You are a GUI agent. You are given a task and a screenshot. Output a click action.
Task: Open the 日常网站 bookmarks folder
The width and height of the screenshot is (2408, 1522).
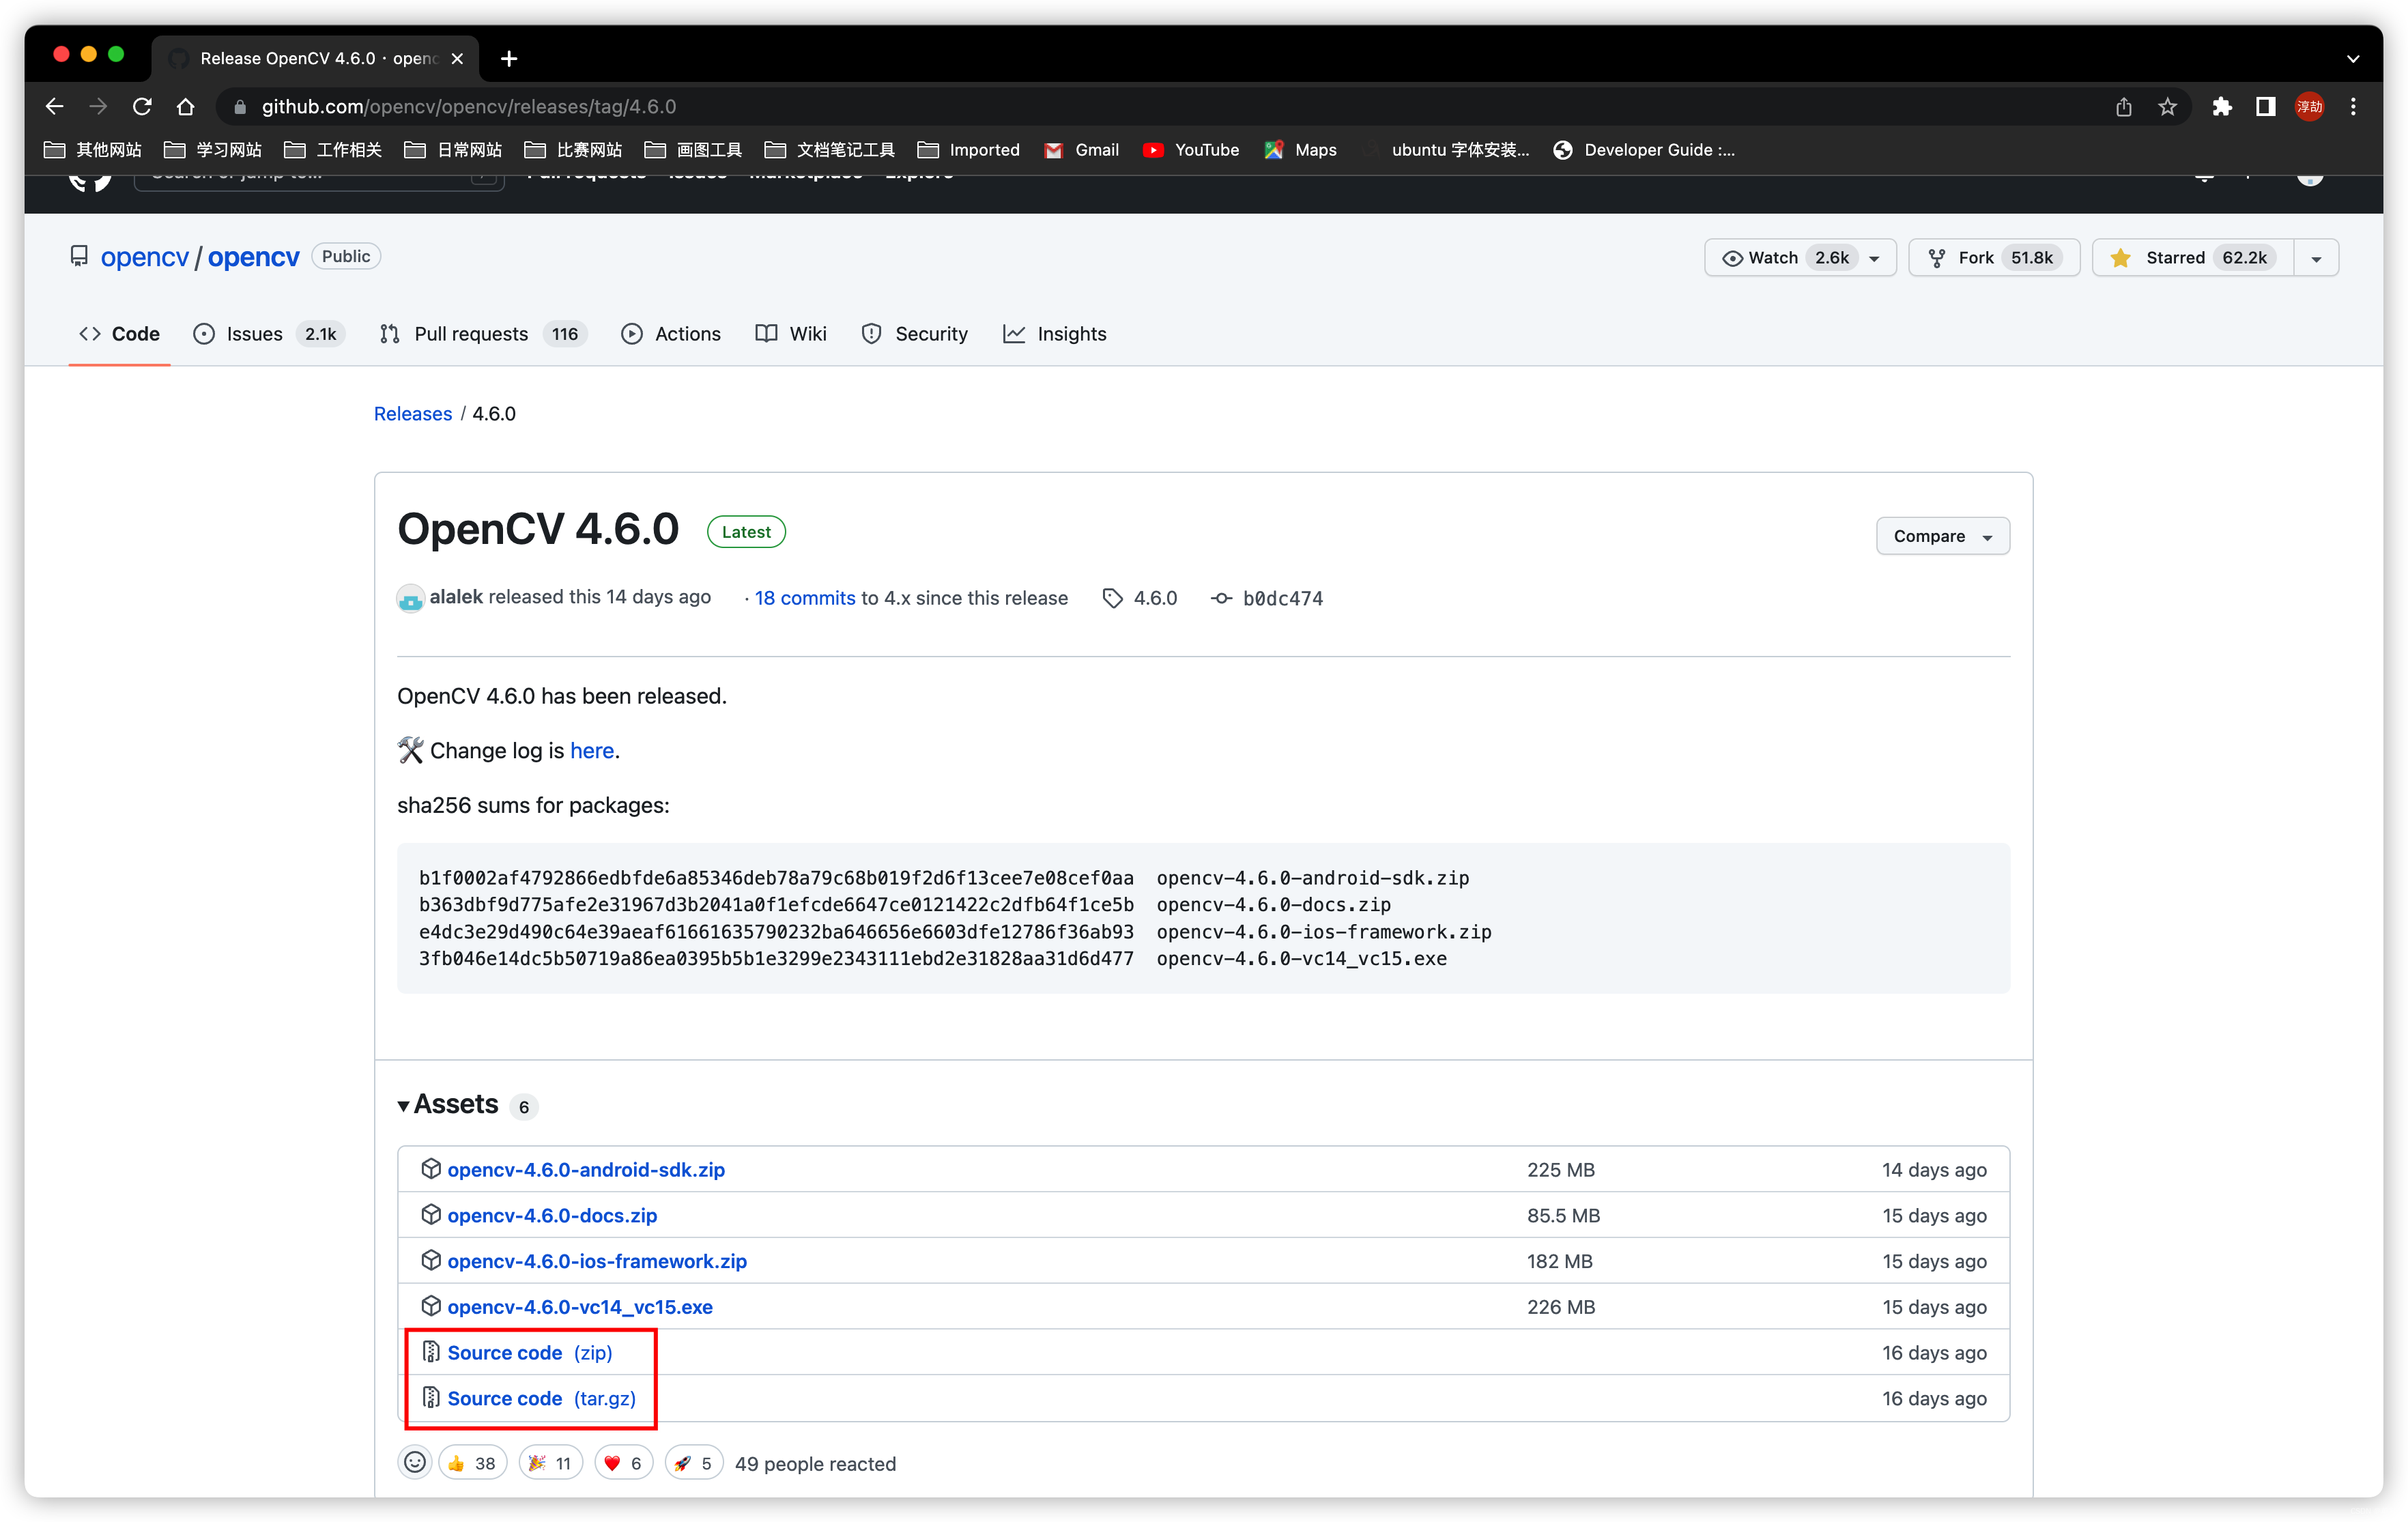[453, 150]
